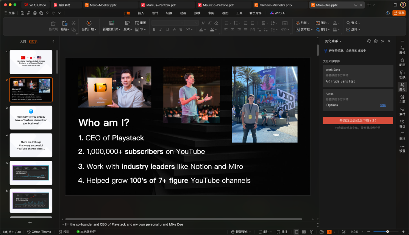Click the Paste (粘贴) clipboard icon
The image size is (409, 235).
point(65,23)
